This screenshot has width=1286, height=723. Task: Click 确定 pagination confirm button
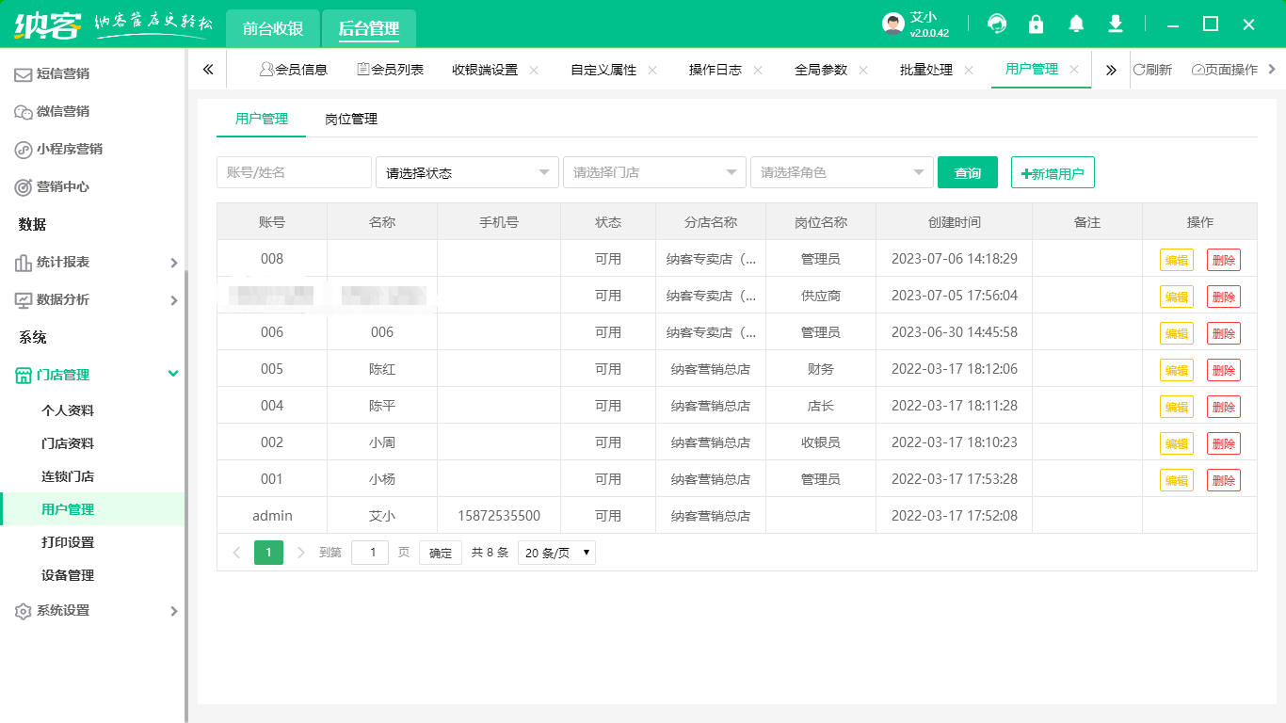(x=441, y=553)
